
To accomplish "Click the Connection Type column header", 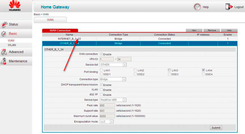I will 118,35.
